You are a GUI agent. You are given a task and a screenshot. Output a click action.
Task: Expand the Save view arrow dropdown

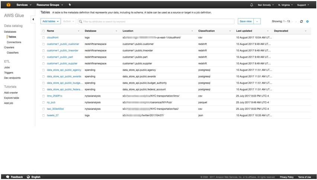click(x=257, y=22)
